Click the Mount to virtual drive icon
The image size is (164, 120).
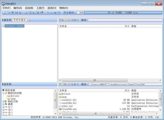tap(38, 13)
